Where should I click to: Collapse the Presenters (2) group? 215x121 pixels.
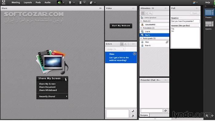[x=141, y=28]
